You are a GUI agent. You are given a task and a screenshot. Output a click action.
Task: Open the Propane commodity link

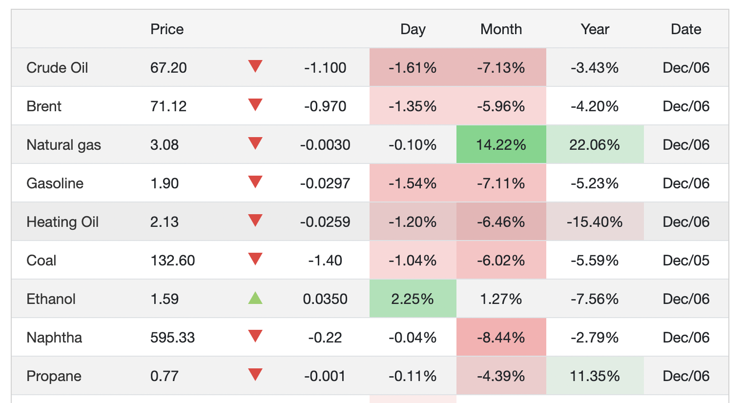[54, 376]
